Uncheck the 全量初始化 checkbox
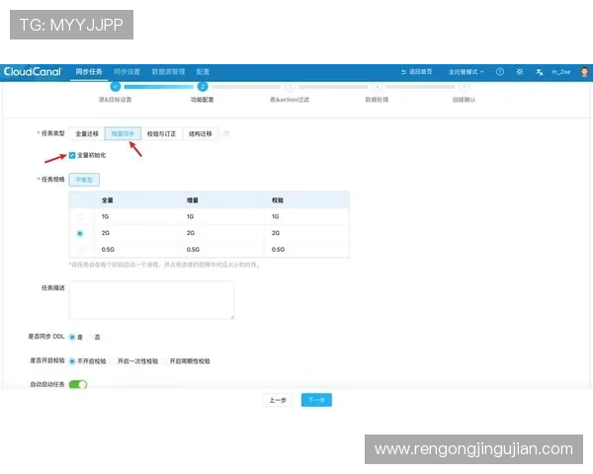Image resolution: width=593 pixels, height=474 pixels. pos(72,155)
